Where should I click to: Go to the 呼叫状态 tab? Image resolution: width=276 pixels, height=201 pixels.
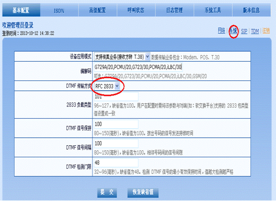136,10
